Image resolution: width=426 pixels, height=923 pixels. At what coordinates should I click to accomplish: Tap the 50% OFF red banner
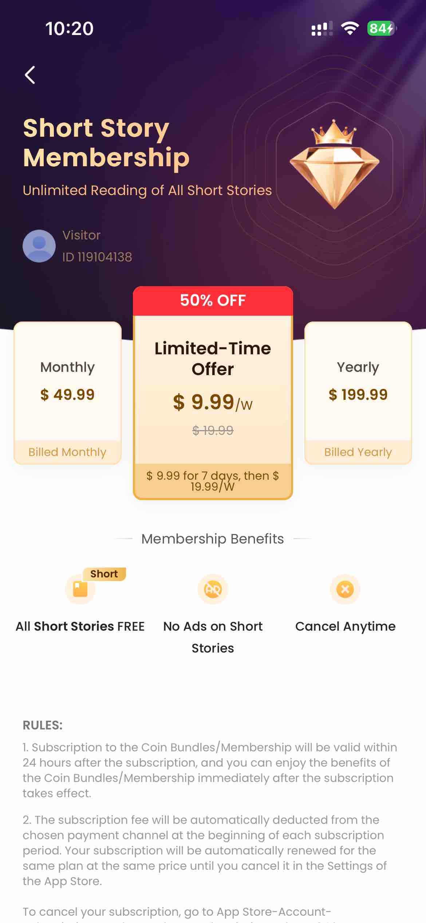click(213, 301)
